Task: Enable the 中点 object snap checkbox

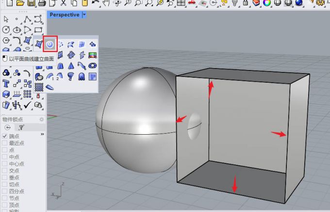Action: pyautogui.click(x=5, y=157)
